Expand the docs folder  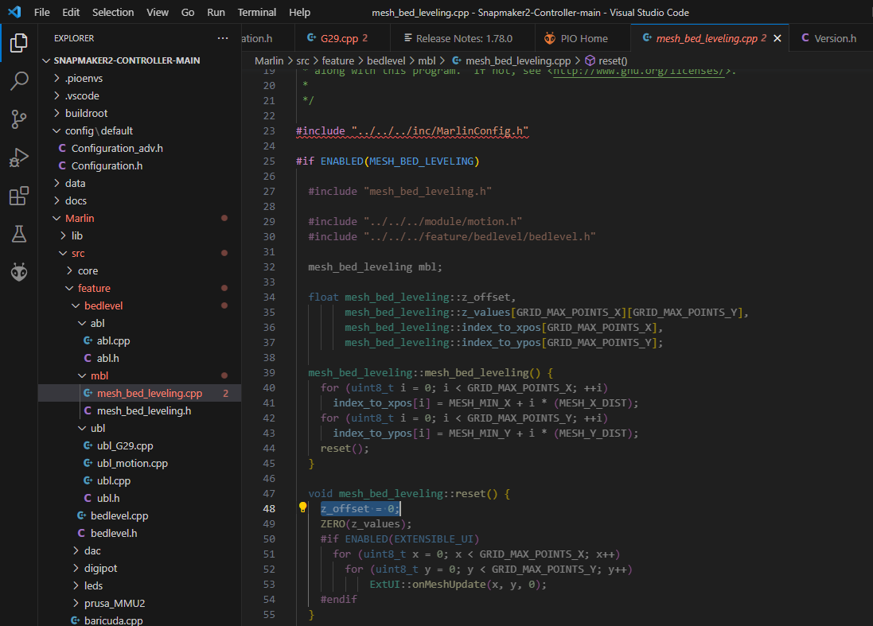tap(57, 200)
